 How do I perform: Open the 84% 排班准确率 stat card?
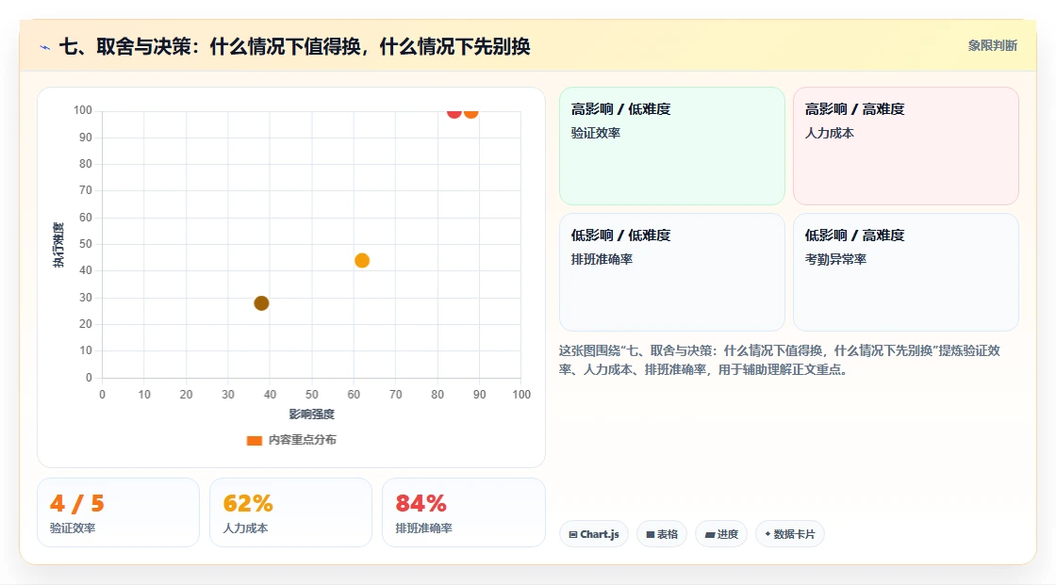pyautogui.click(x=463, y=512)
